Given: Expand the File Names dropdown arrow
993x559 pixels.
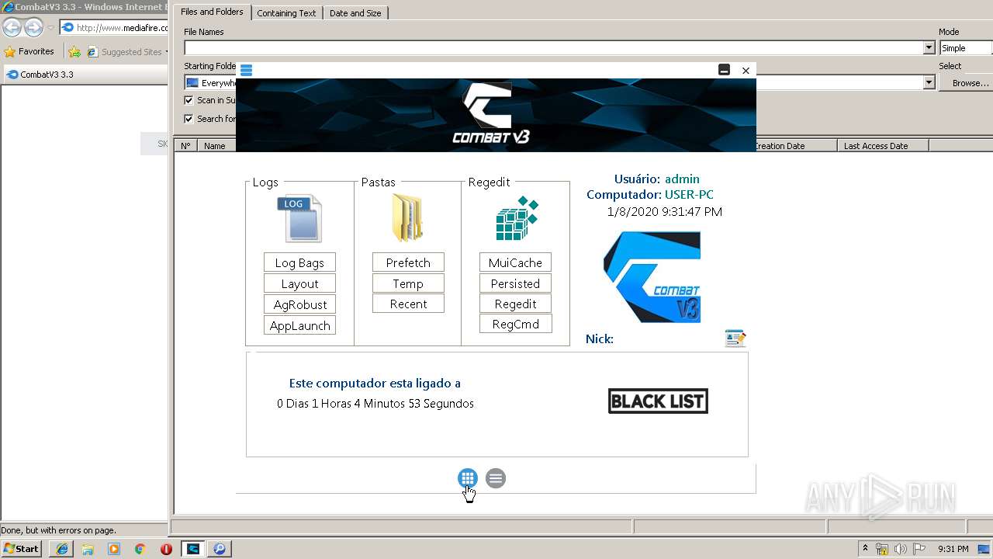Looking at the screenshot, I should pyautogui.click(x=929, y=48).
